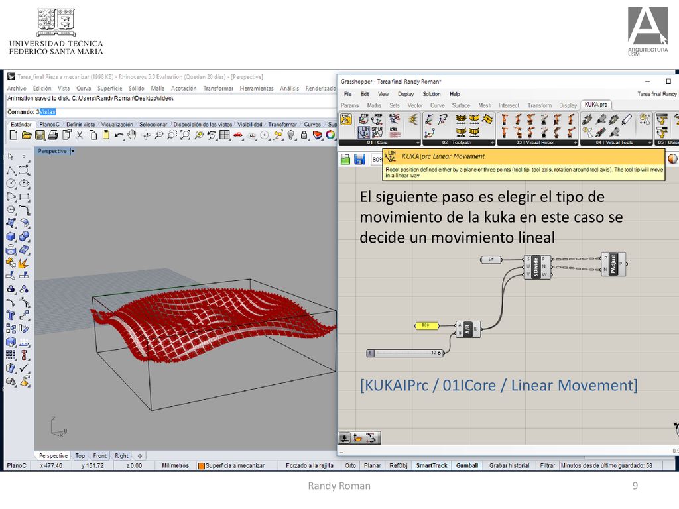Open the Perspective viewport dropdown arrow
This screenshot has height=509, width=679.
(x=73, y=151)
